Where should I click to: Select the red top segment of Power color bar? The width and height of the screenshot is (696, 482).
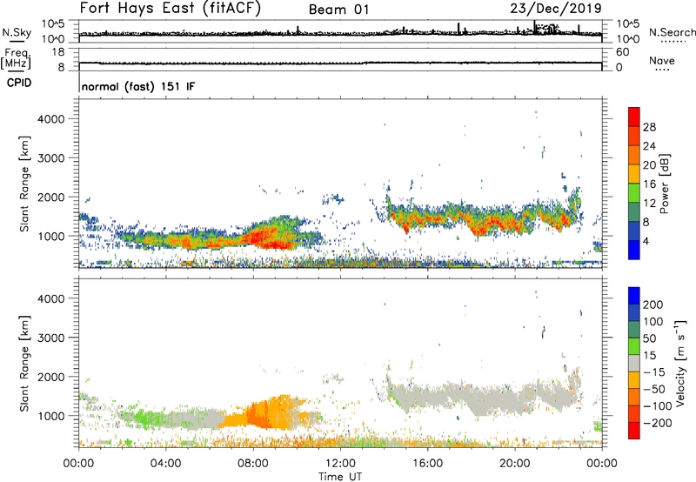pyautogui.click(x=634, y=117)
